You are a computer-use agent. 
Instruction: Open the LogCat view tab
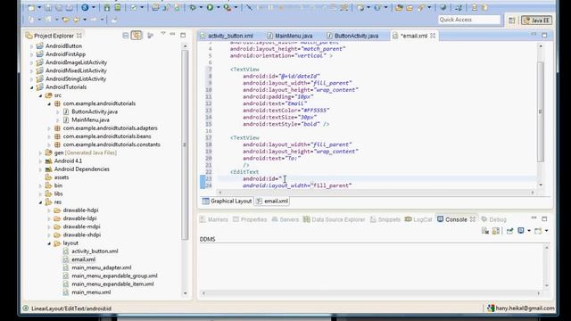[418, 219]
